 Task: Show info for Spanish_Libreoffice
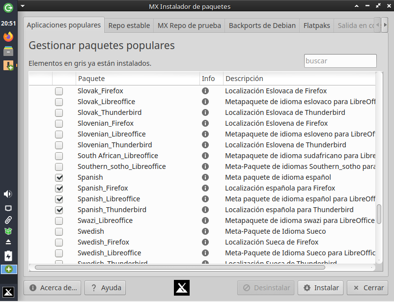click(x=205, y=199)
